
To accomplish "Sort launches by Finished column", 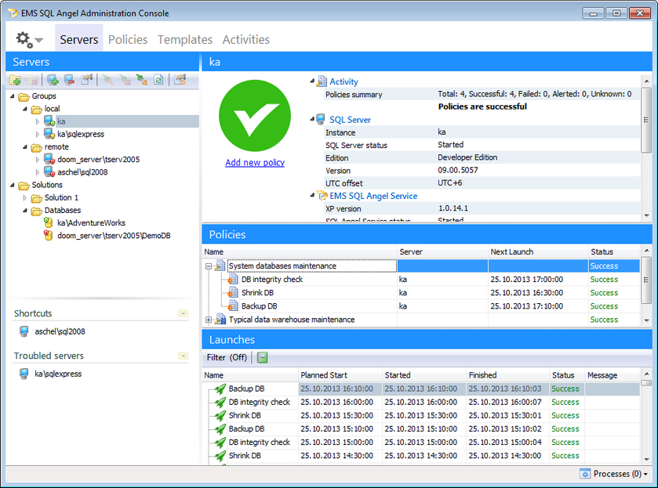I will (x=507, y=374).
